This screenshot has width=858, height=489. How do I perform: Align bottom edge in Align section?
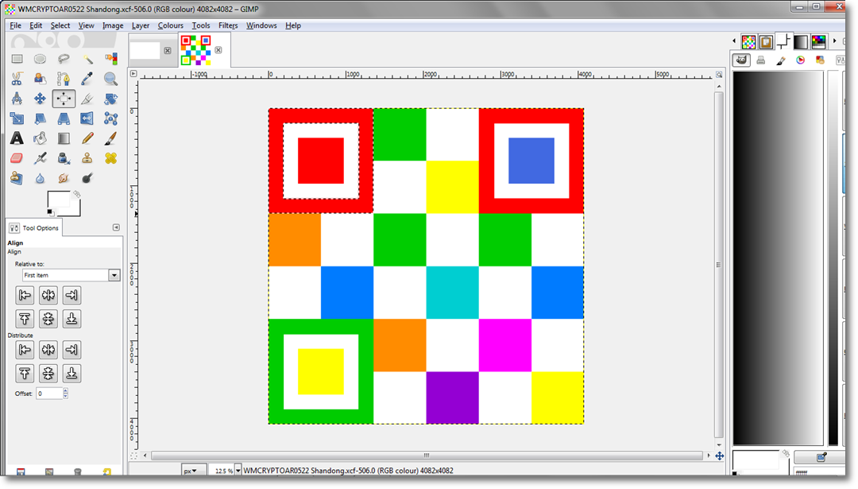point(71,319)
